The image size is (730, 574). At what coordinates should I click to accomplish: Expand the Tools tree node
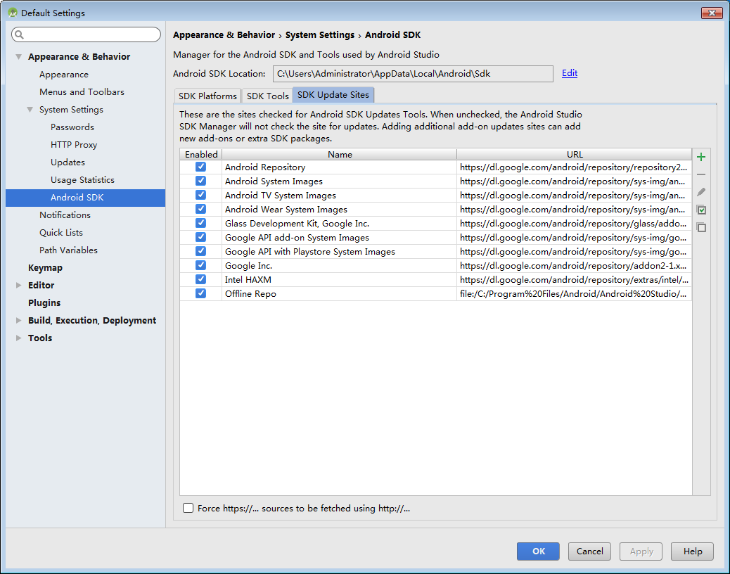(x=18, y=338)
